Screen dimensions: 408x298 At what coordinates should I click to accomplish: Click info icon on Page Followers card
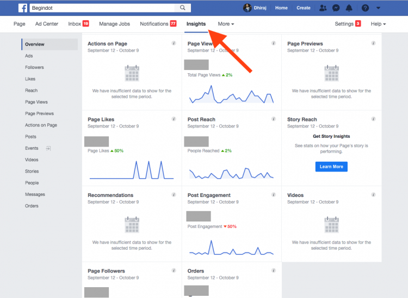[174, 270]
